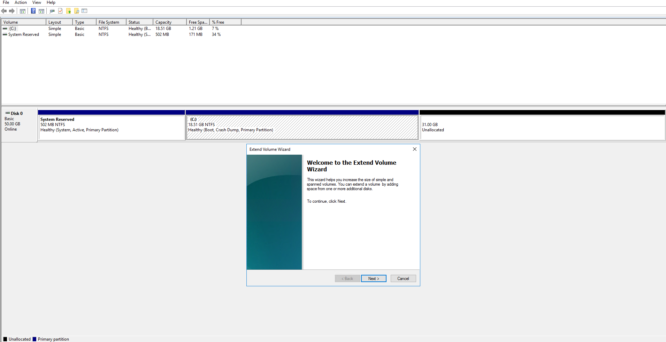
Task: Toggle the Show/Hide Console Tree icon
Action: coord(22,11)
